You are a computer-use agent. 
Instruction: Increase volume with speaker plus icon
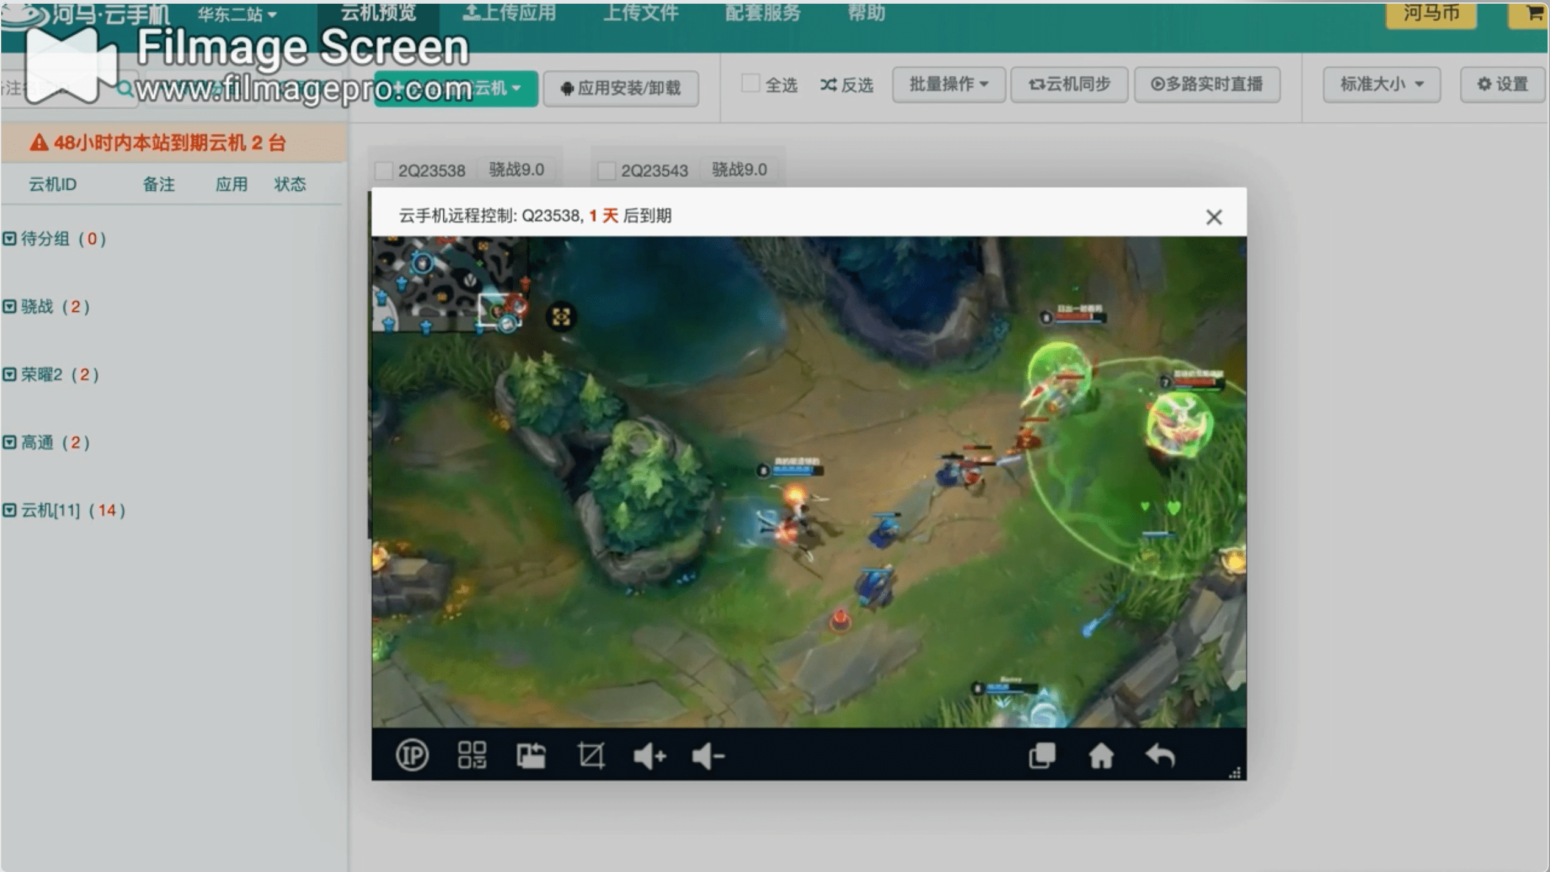(x=649, y=756)
